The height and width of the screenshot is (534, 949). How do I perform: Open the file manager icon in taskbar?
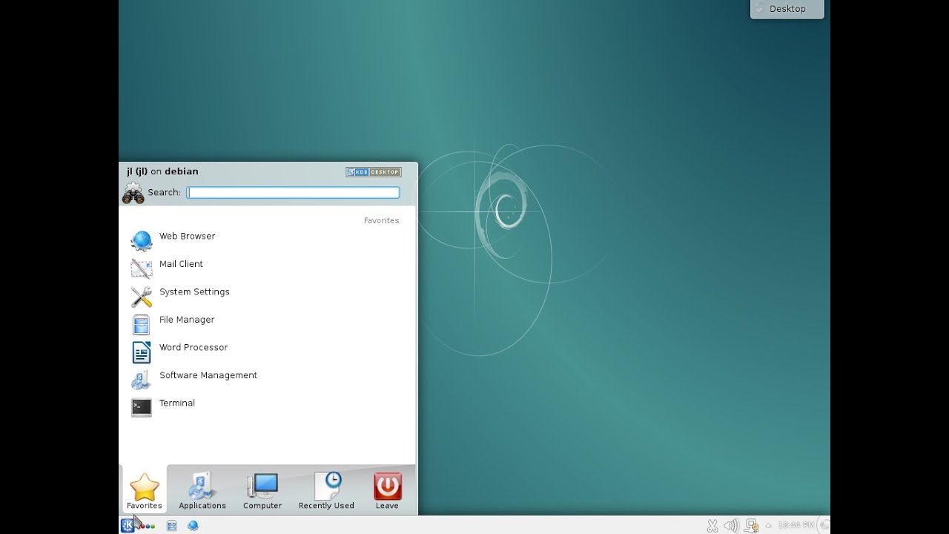pos(171,525)
